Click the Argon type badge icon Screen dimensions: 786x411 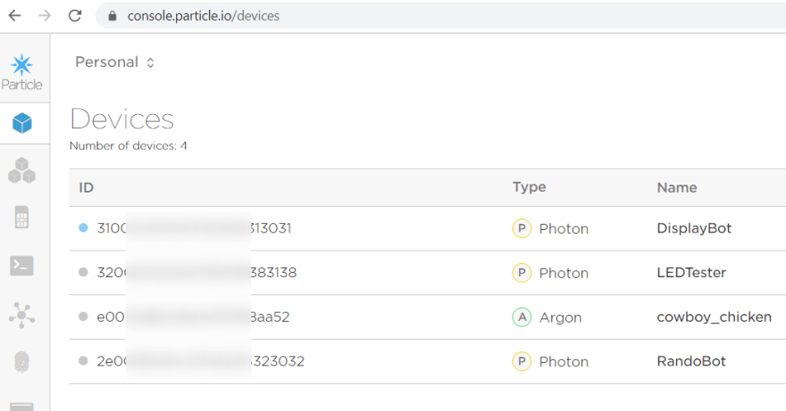(x=522, y=316)
